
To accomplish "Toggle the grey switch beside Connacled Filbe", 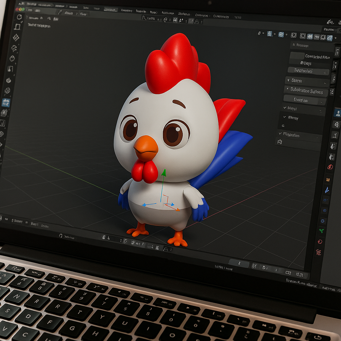I will click(297, 56).
